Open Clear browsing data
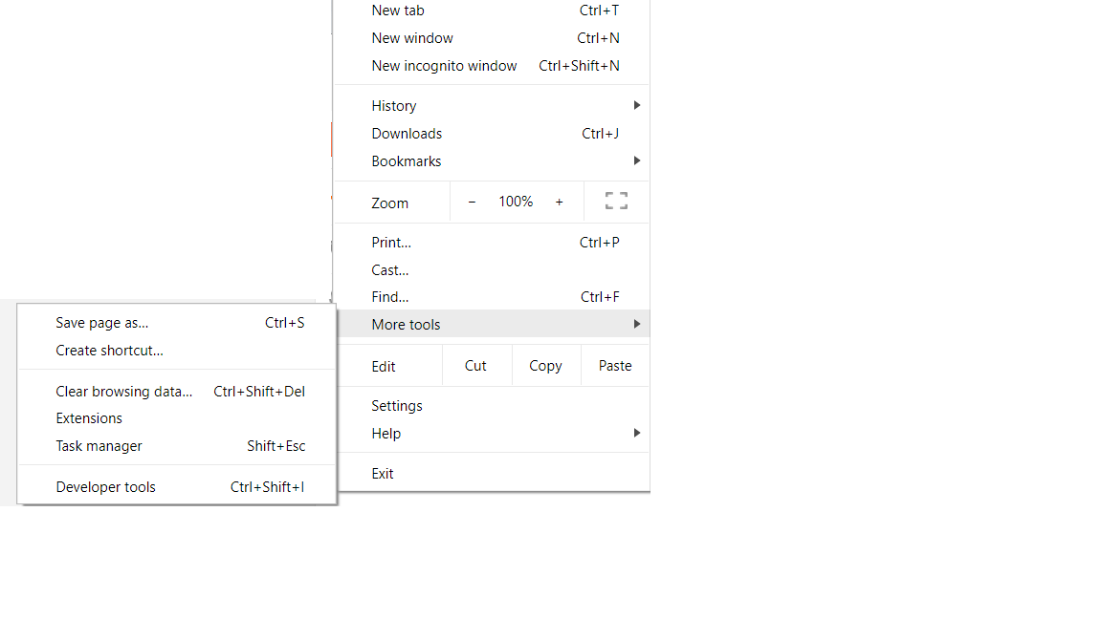 coord(124,391)
